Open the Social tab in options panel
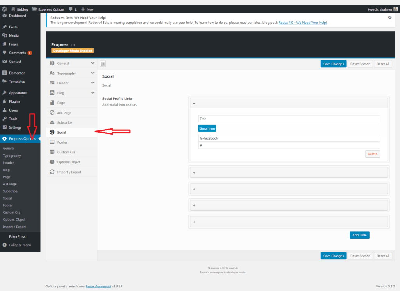This screenshot has height=291, width=400. 72,132
